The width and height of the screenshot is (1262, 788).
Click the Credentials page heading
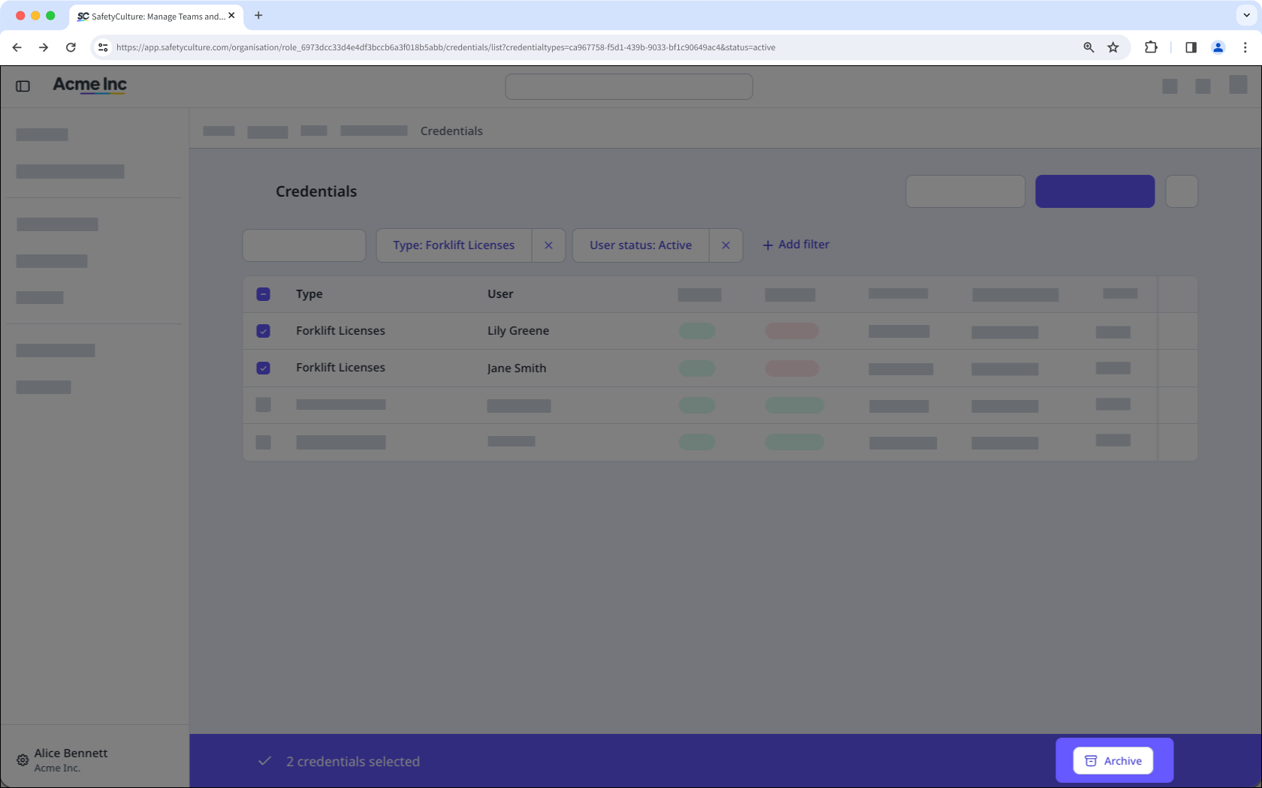[316, 191]
